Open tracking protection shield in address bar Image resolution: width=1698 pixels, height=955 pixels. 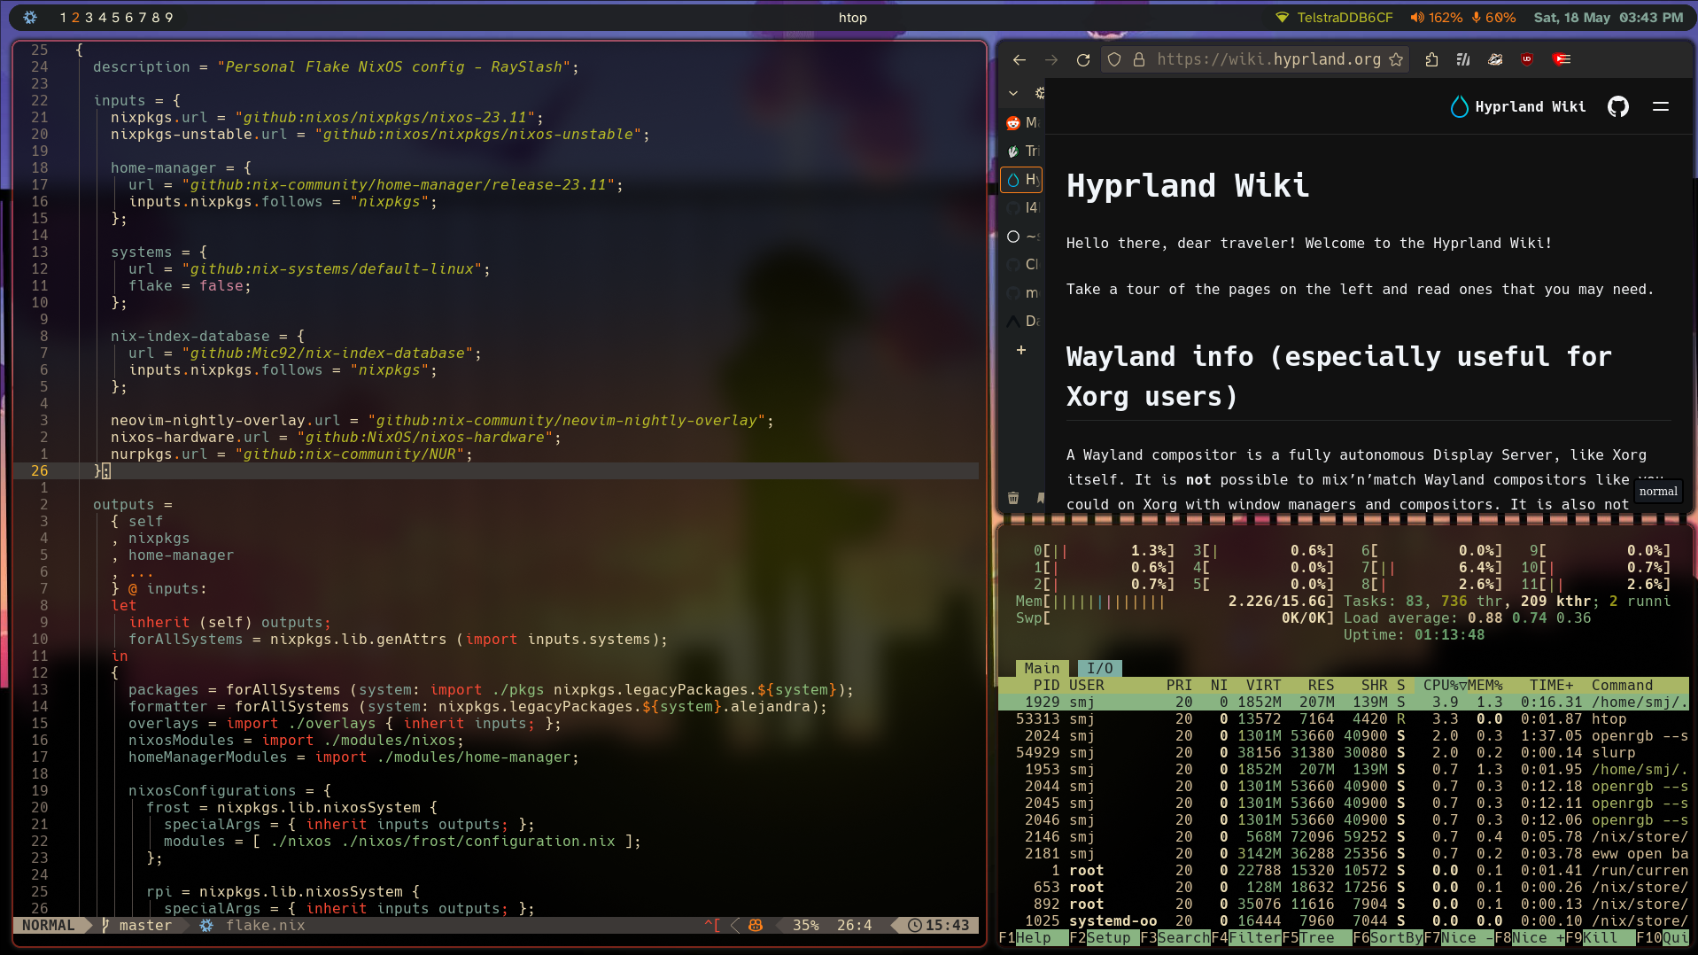coord(1114,59)
